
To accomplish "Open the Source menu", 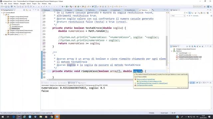I will coord(10,4).
